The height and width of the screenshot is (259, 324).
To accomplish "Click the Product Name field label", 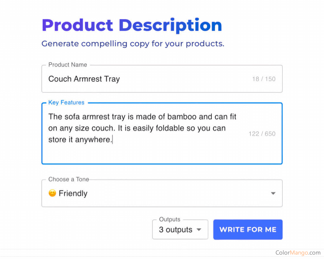I will 67,65.
